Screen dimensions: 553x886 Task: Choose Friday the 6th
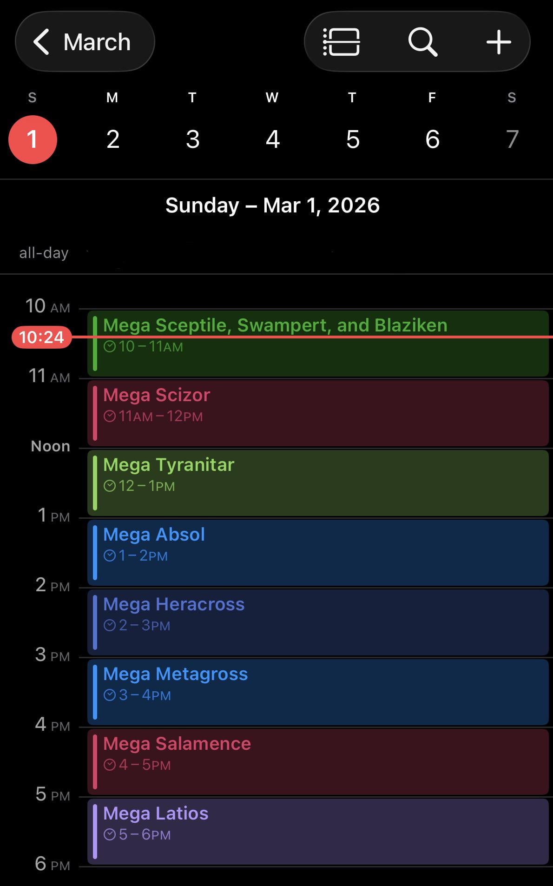coord(432,139)
